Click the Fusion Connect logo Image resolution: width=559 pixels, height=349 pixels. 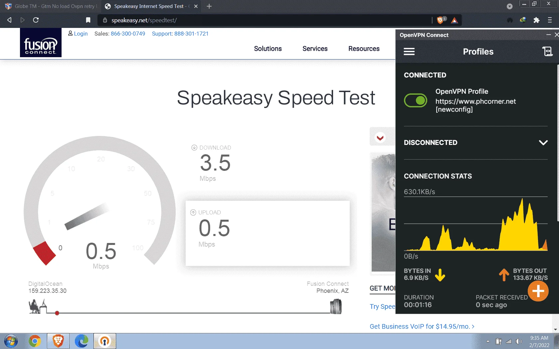(x=41, y=43)
